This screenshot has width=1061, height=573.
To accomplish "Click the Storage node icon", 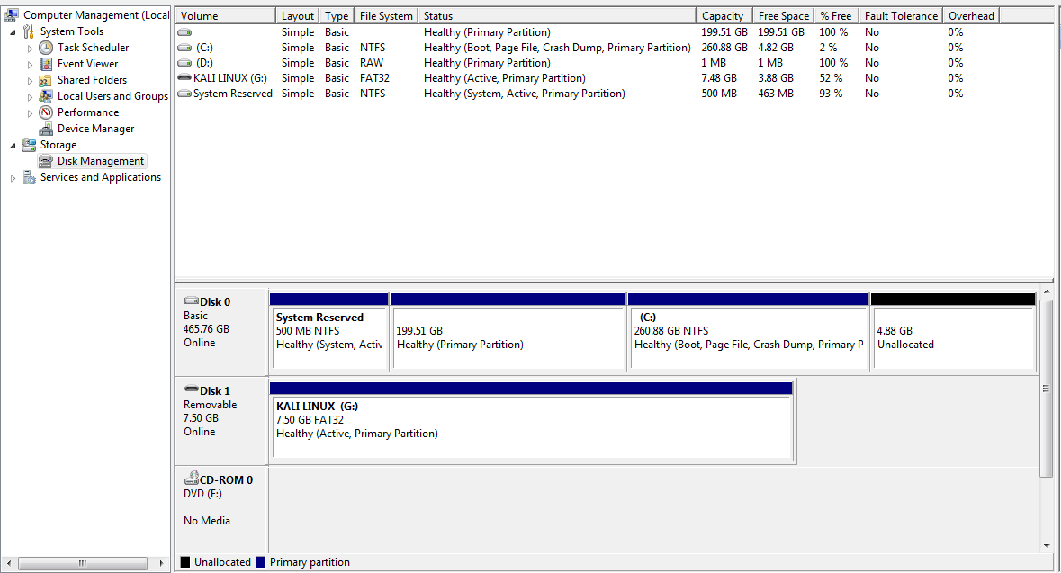I will 29,145.
